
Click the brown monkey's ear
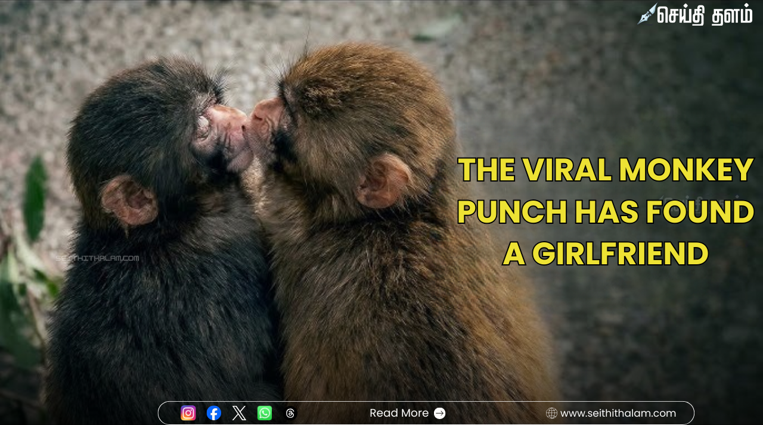pyautogui.click(x=384, y=182)
